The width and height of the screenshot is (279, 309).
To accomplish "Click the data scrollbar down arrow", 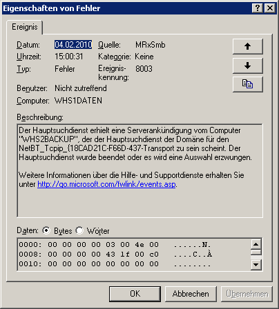I will pos(256,265).
